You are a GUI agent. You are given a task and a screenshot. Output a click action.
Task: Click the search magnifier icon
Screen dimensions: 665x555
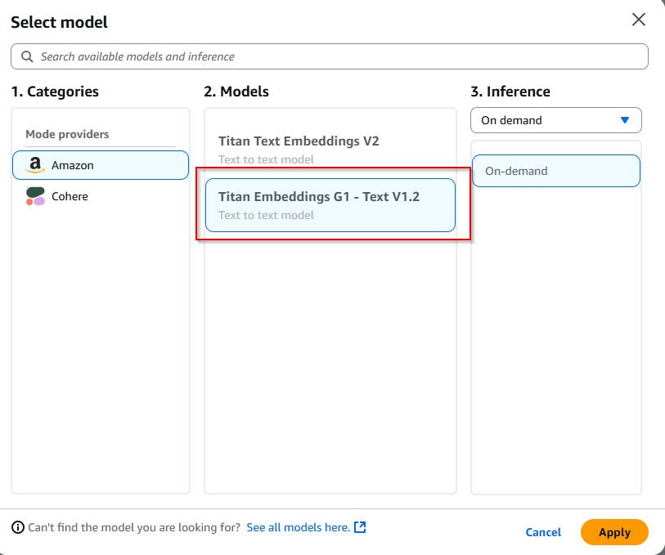[x=27, y=56]
